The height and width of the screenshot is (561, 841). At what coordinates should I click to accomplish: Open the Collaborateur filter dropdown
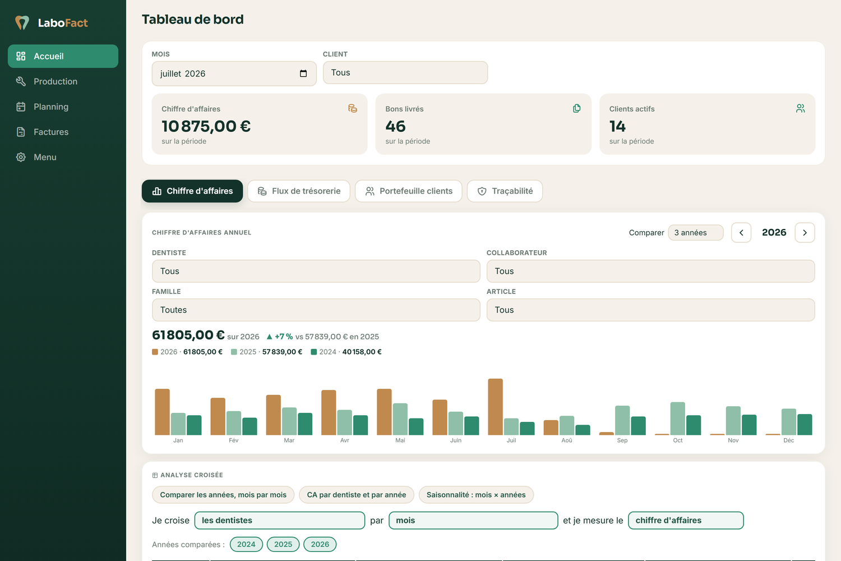click(651, 271)
